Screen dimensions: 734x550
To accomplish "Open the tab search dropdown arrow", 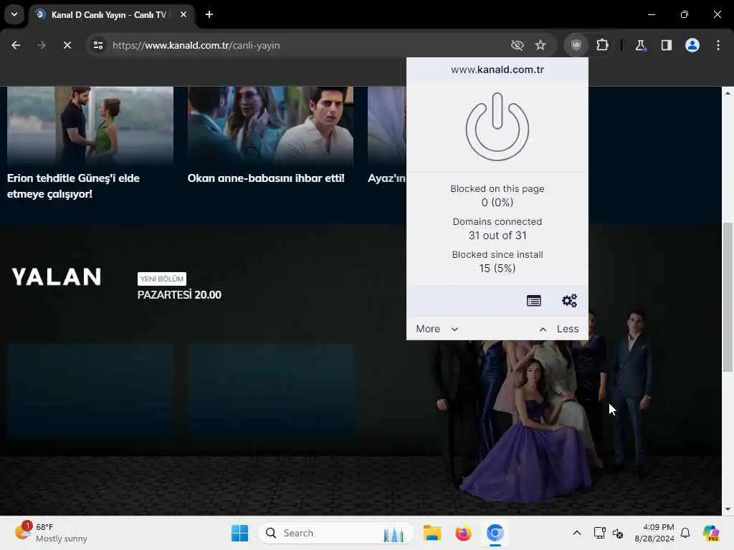I will tap(14, 14).
